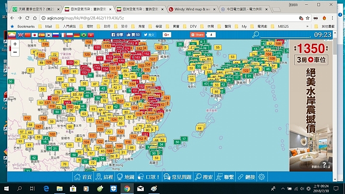The width and height of the screenshot is (345, 194).
Task: Open the 鏈接 links menu item
Action: click(x=246, y=177)
